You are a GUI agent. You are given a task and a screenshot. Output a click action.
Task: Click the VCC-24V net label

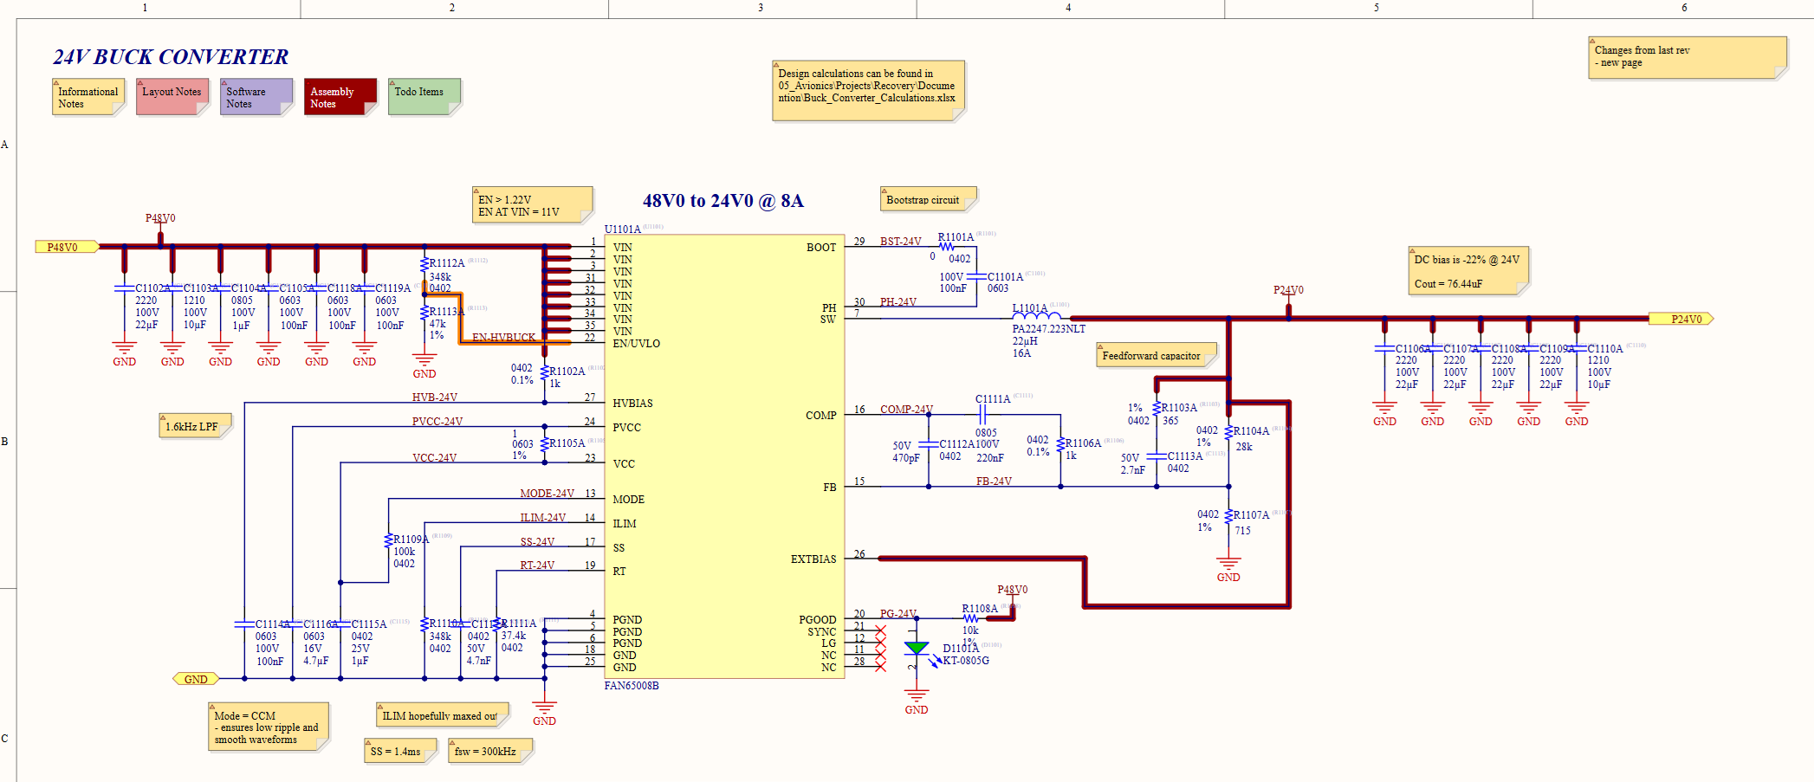point(434,458)
